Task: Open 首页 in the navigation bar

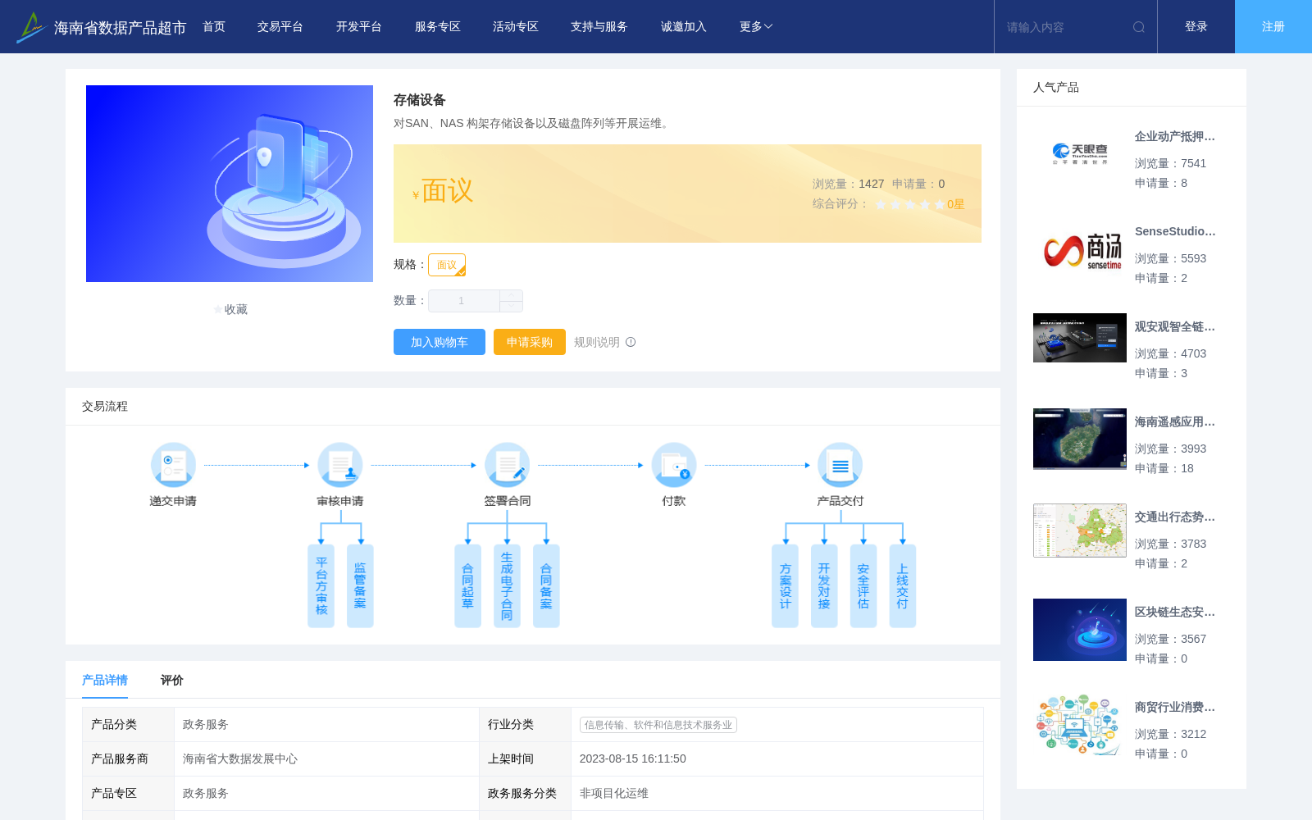Action: click(x=214, y=27)
